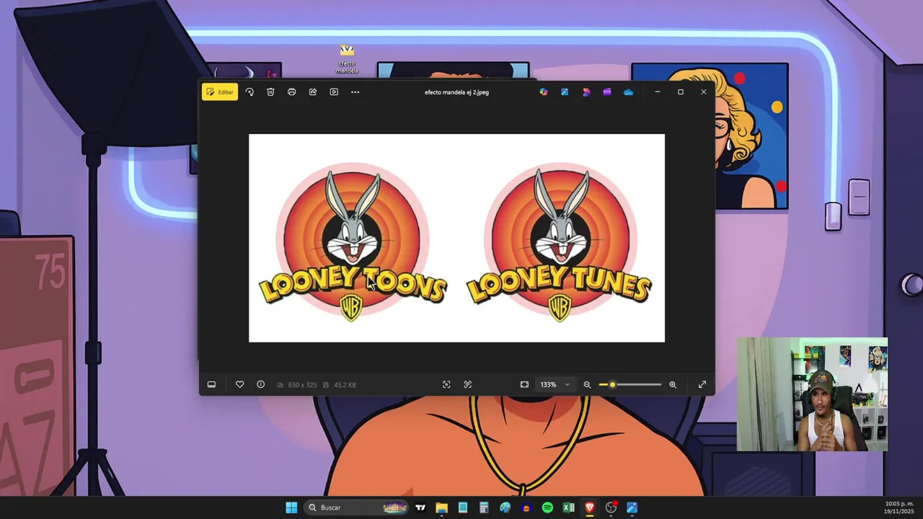Open the three-dots more options menu
The height and width of the screenshot is (519, 923).
pyautogui.click(x=355, y=92)
